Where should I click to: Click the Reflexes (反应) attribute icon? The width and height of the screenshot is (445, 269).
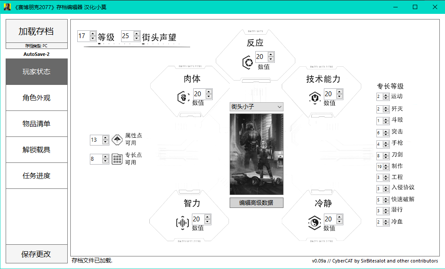pos(248,62)
